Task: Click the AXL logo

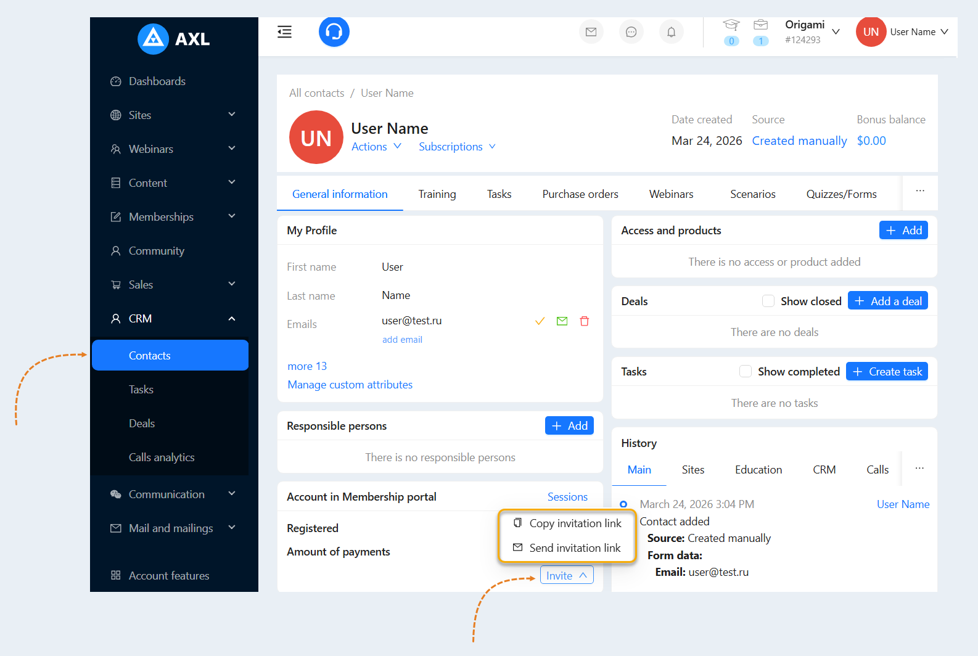Action: pyautogui.click(x=174, y=39)
